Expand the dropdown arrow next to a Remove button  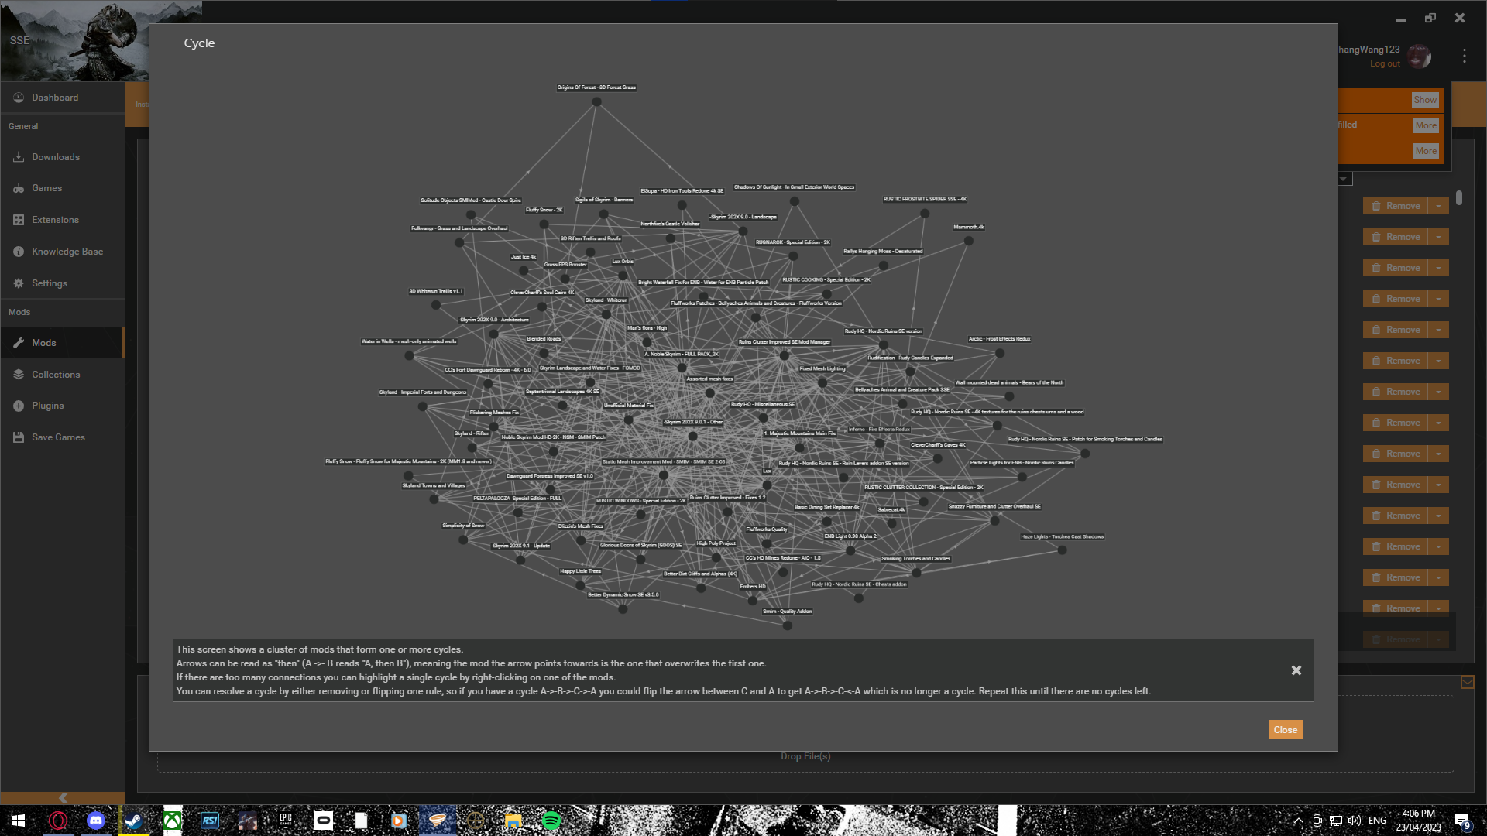pos(1438,206)
